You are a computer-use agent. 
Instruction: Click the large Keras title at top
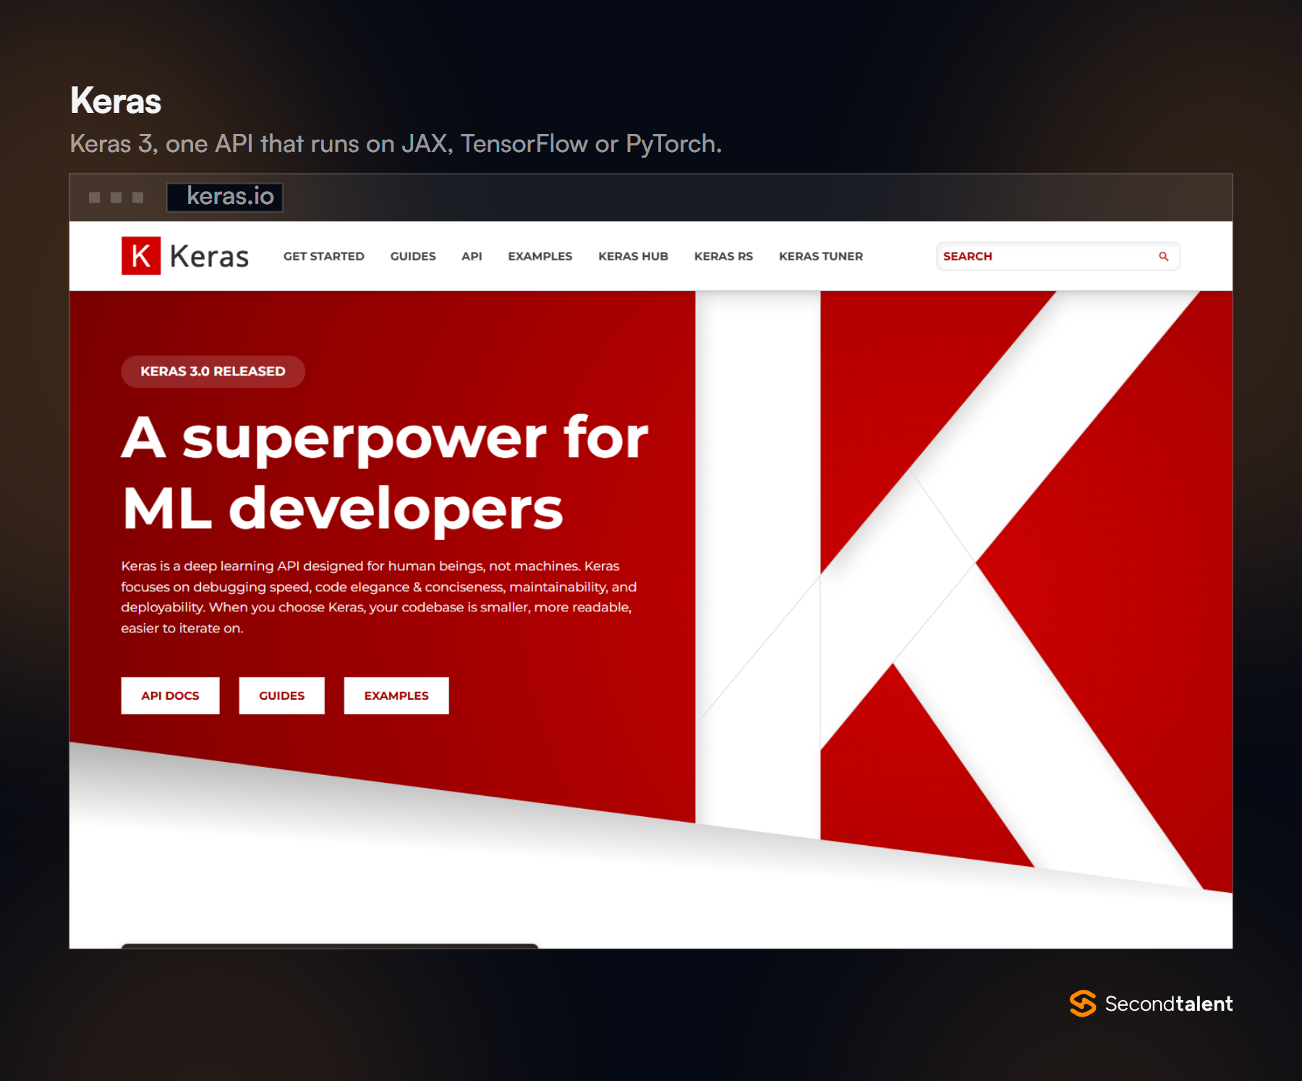click(x=116, y=101)
